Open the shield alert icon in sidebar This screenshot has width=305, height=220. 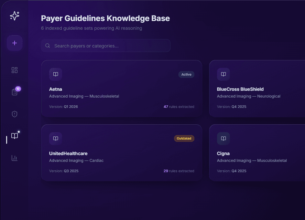click(x=15, y=114)
